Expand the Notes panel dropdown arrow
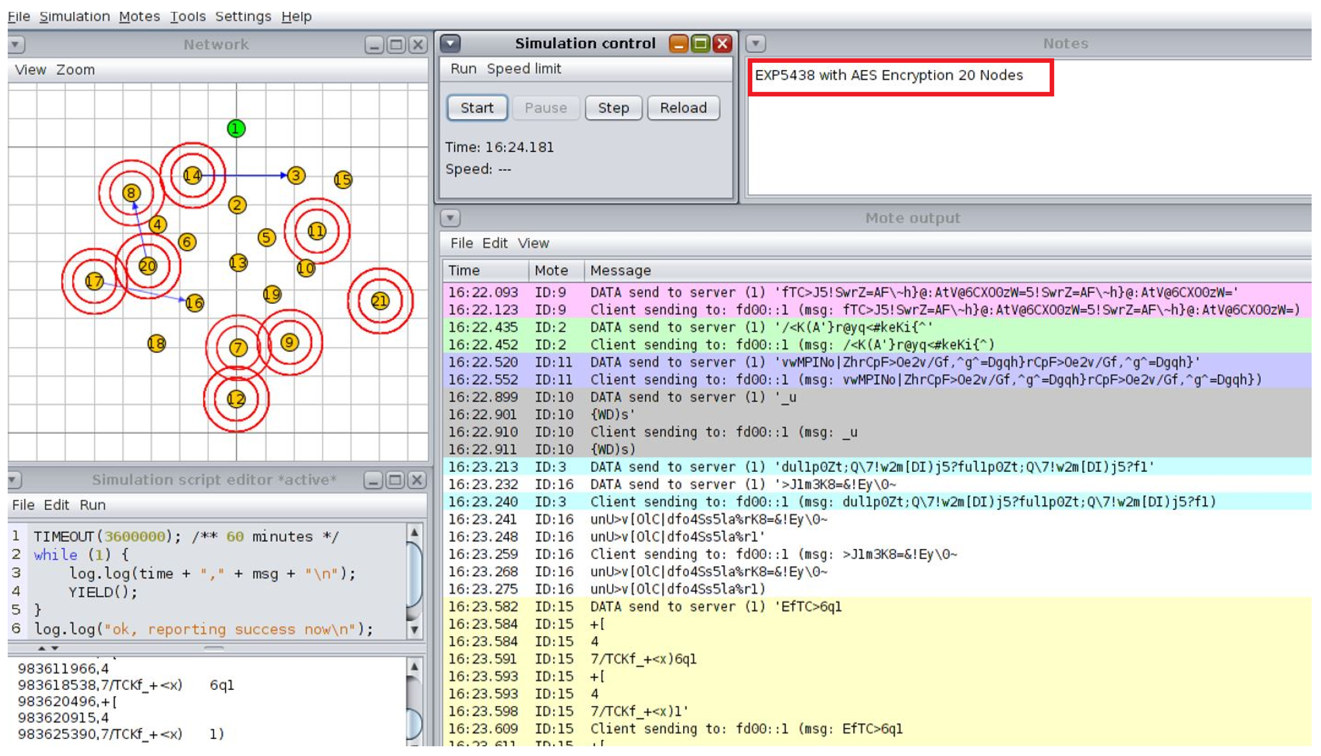The image size is (1321, 756). point(756,43)
